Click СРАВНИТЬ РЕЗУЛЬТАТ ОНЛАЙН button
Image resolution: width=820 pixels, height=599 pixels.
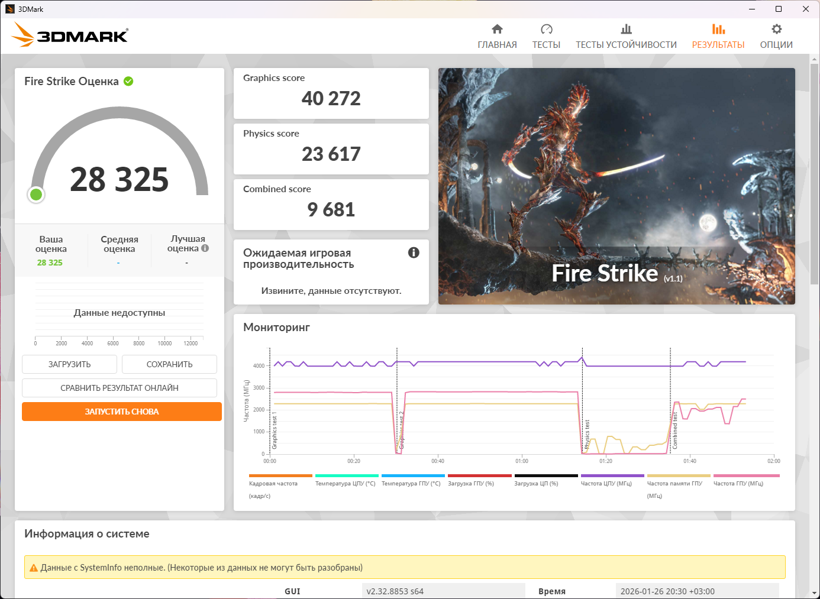tap(120, 388)
